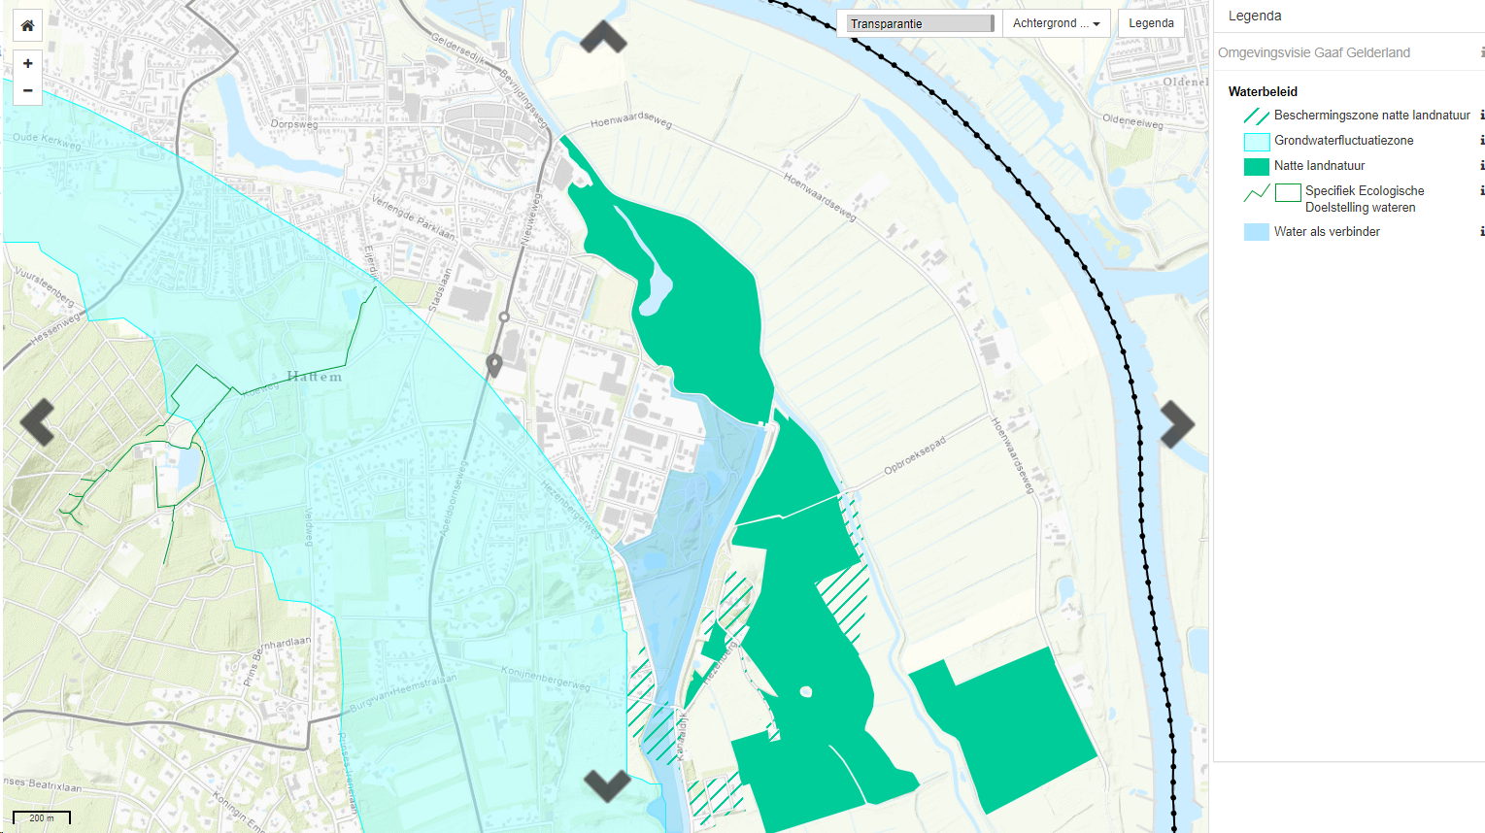Screen dimensions: 1485x833
Task: Pan the map north with the up arrow
Action: point(603,37)
